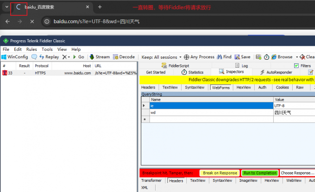
Task: Open the Rules menu
Action: coord(31,50)
